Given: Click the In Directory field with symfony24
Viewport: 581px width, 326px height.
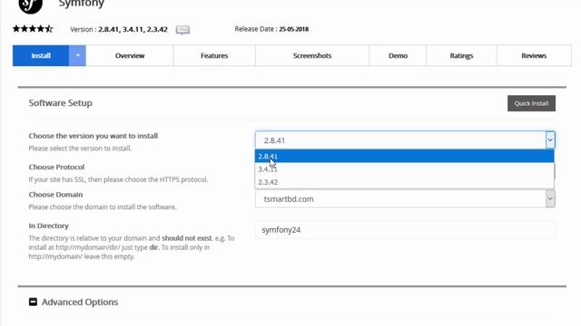Looking at the screenshot, I should pos(405,230).
